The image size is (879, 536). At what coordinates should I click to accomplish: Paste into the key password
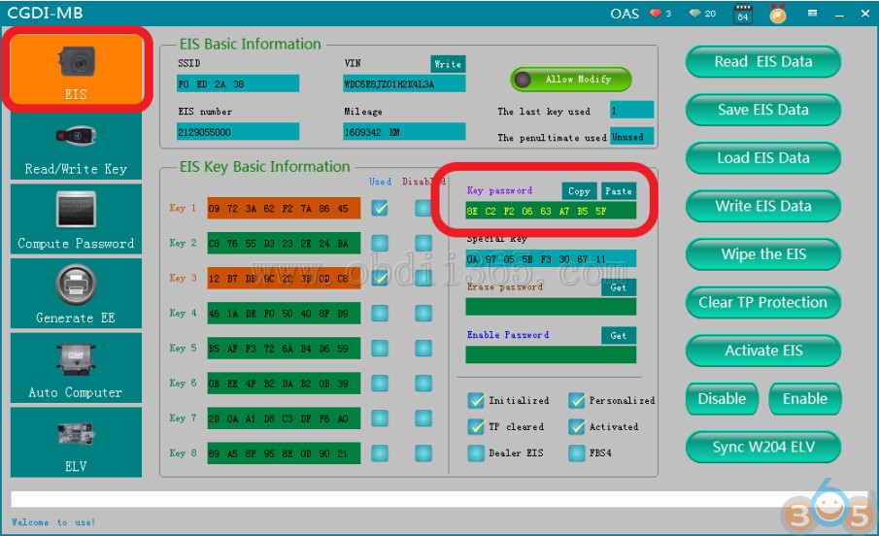click(x=619, y=191)
